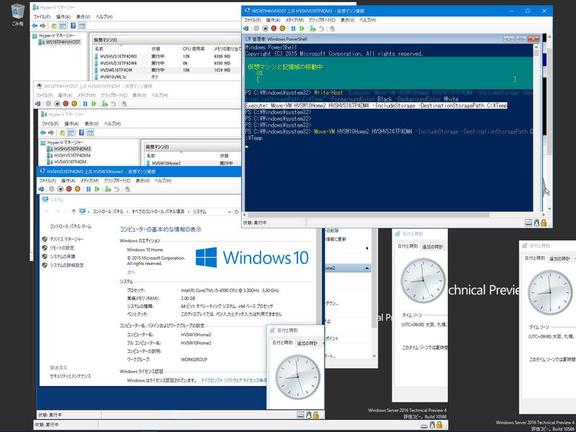The image size is (576, 432).
Task: Collapse the ome2 actions section arrow
Action: point(366,269)
